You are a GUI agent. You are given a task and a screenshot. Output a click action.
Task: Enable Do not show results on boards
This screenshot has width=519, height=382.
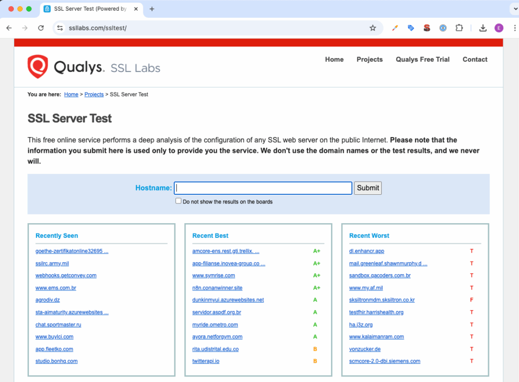(178, 201)
